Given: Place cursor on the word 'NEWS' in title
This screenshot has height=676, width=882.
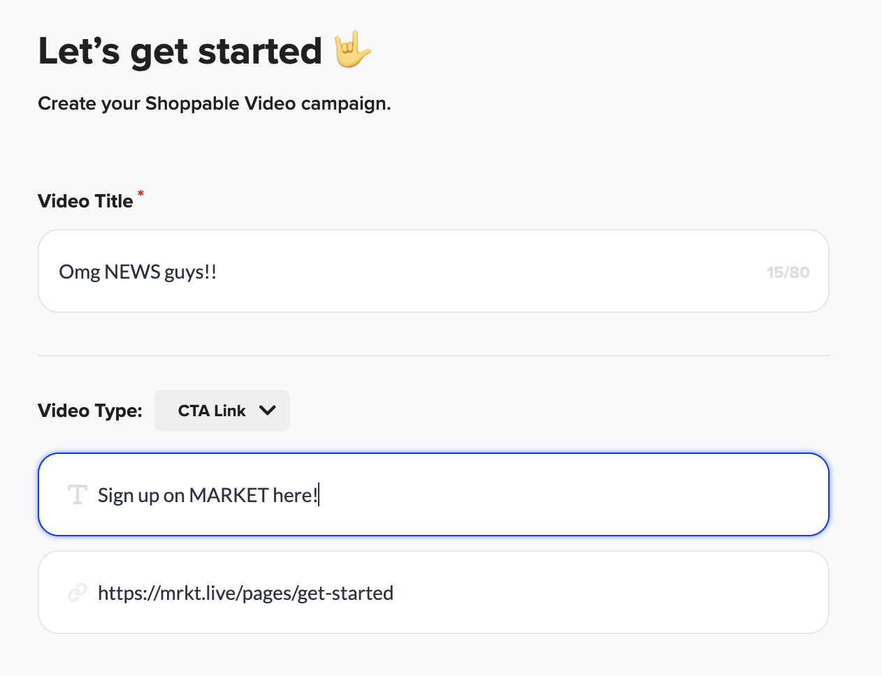Looking at the screenshot, I should coord(132,272).
